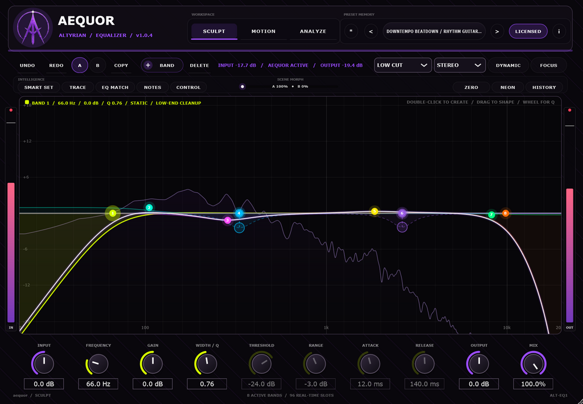Click the RELEASE knob
The width and height of the screenshot is (583, 404).
[x=424, y=364]
